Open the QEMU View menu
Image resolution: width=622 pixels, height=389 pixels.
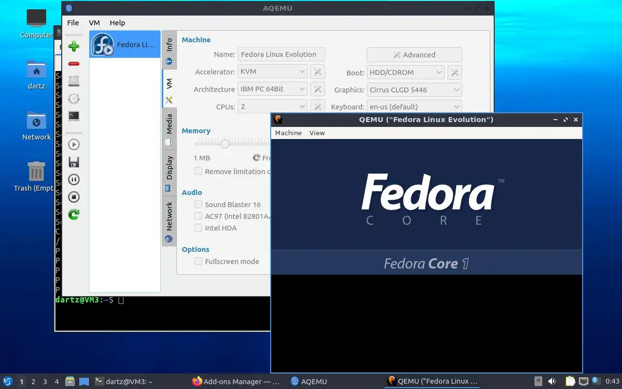coord(317,133)
